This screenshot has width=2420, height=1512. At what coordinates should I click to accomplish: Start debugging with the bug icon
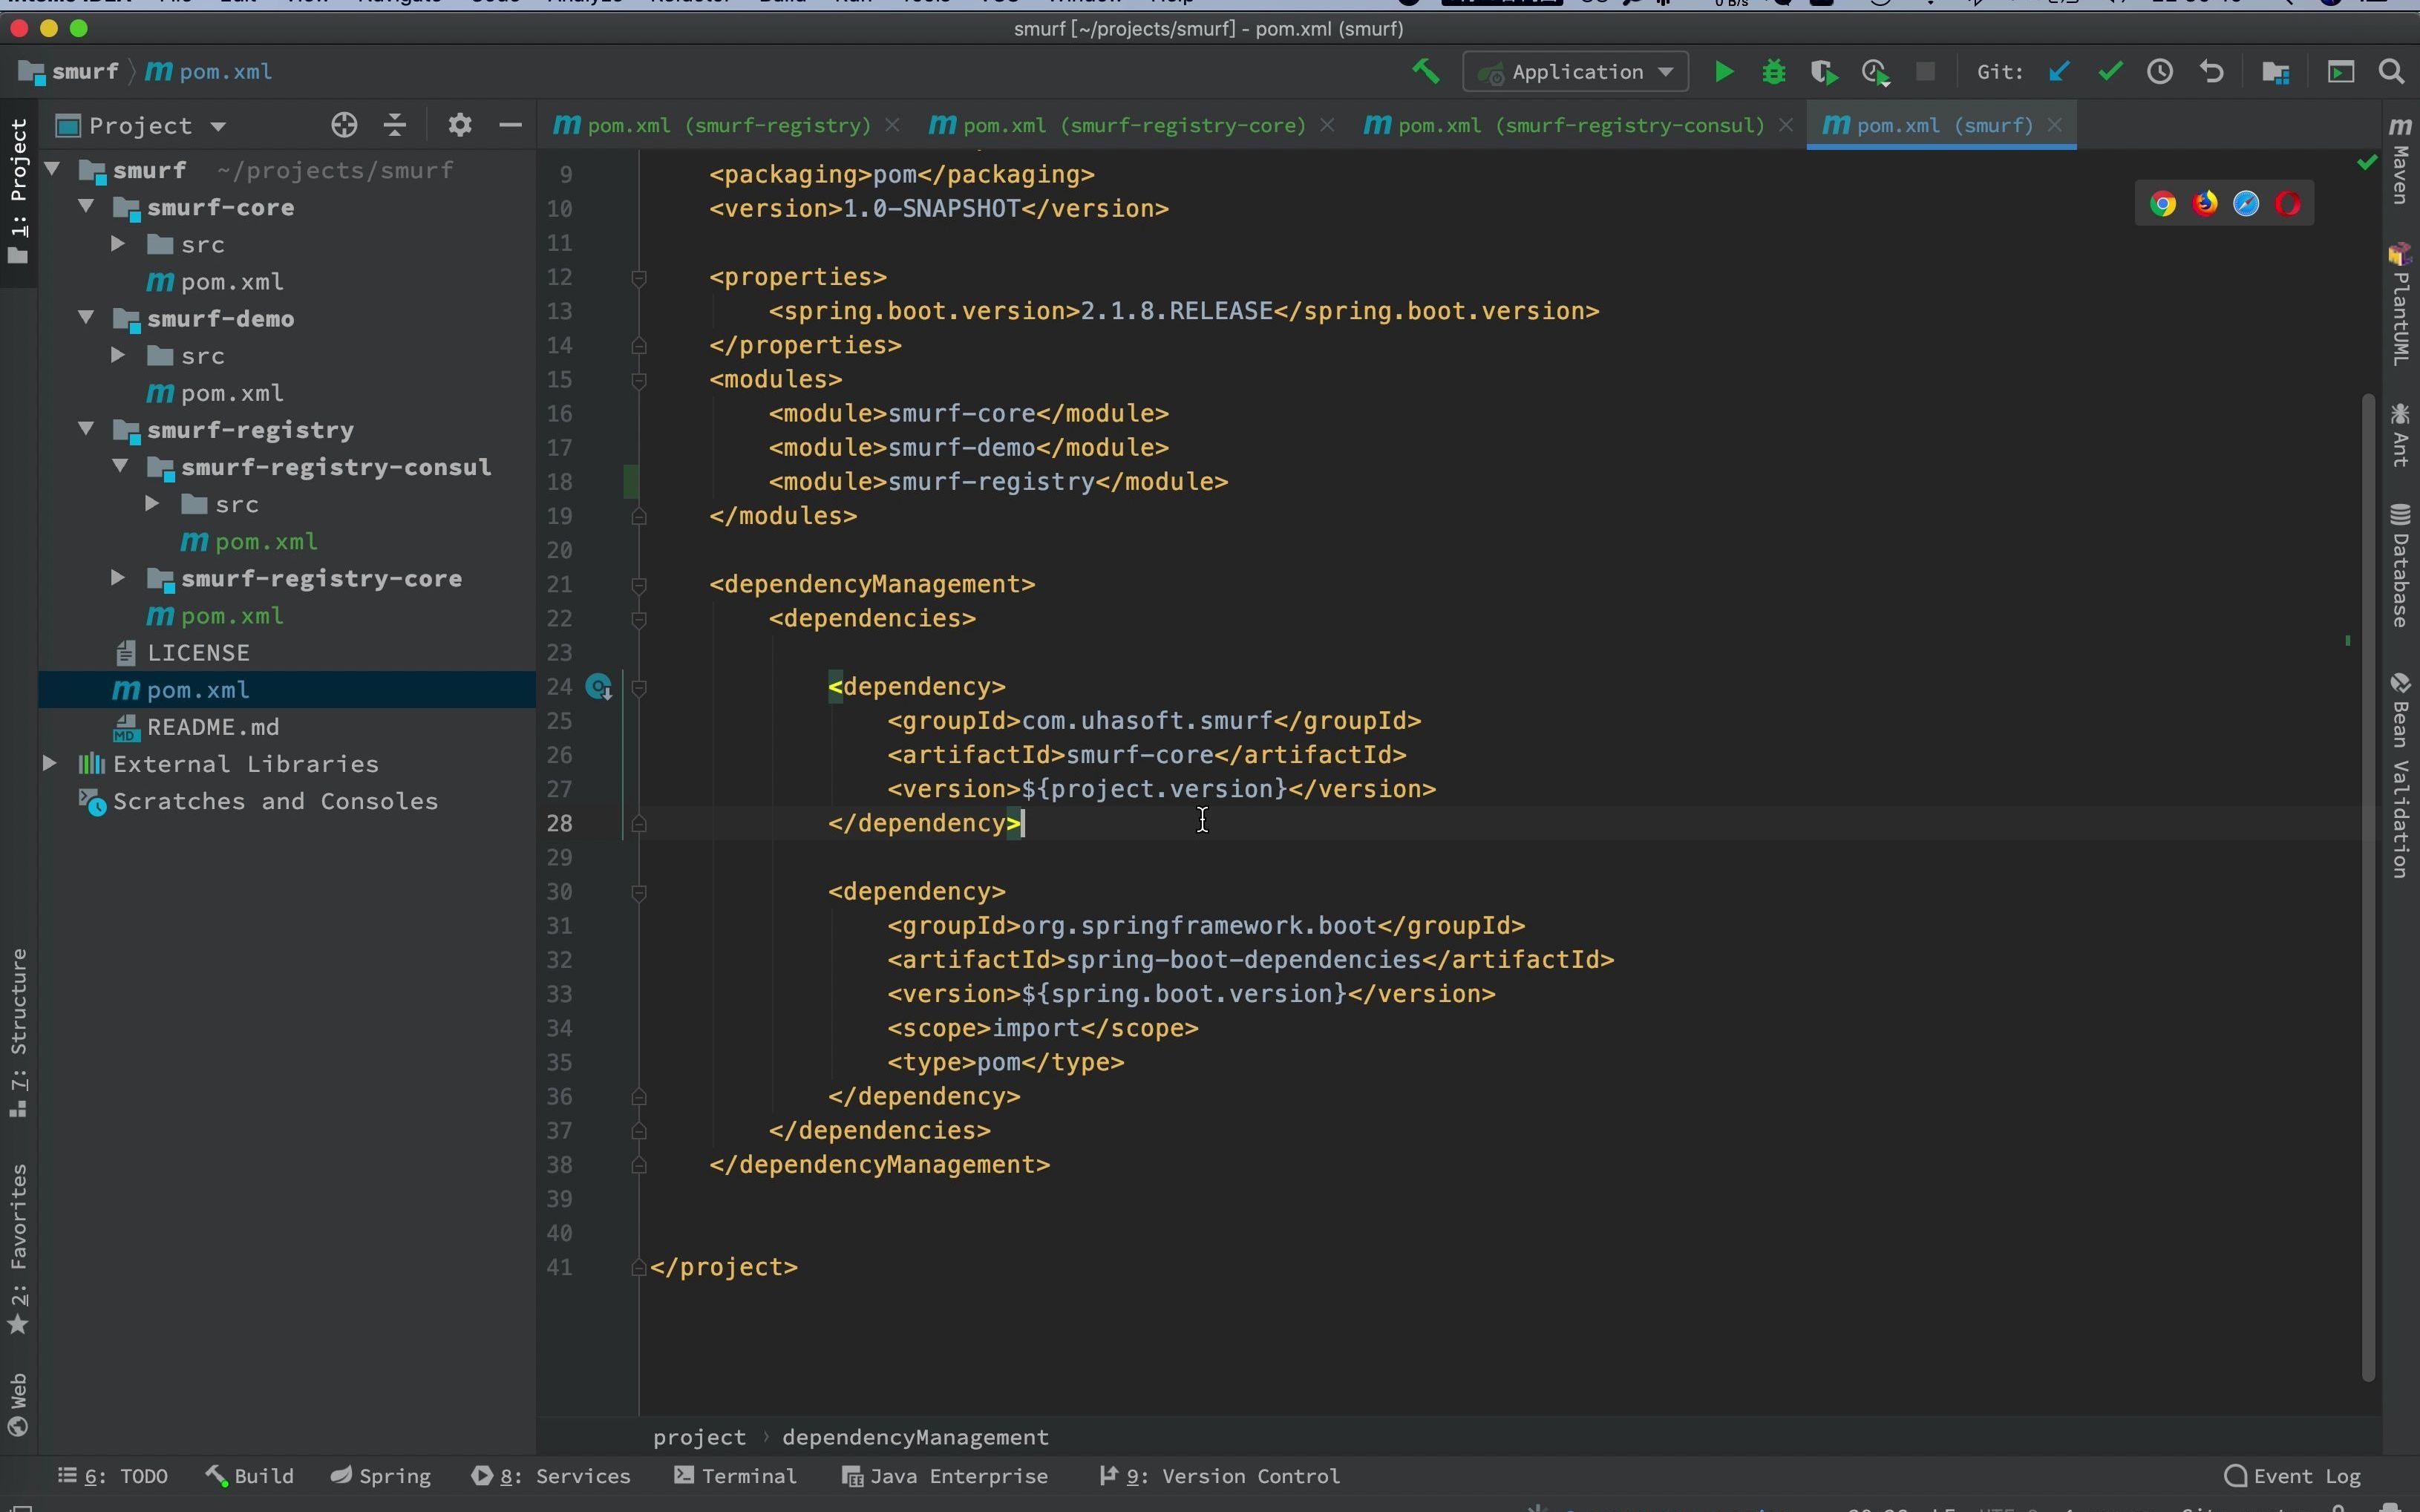click(x=1776, y=72)
